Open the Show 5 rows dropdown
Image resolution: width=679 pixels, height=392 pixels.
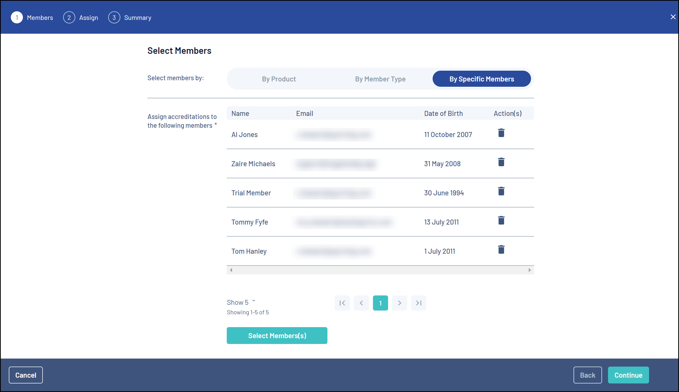pyautogui.click(x=241, y=302)
